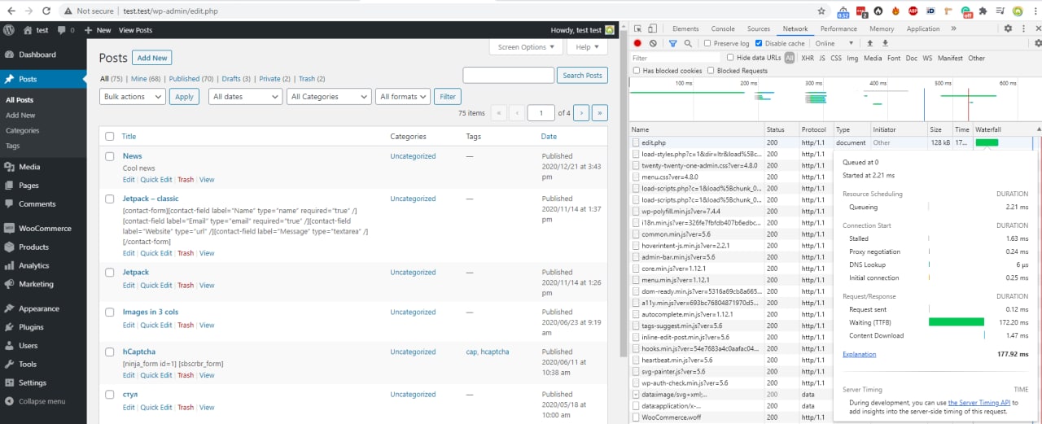Export HAR with the download arrow
The width and height of the screenshot is (1042, 424).
click(x=885, y=43)
